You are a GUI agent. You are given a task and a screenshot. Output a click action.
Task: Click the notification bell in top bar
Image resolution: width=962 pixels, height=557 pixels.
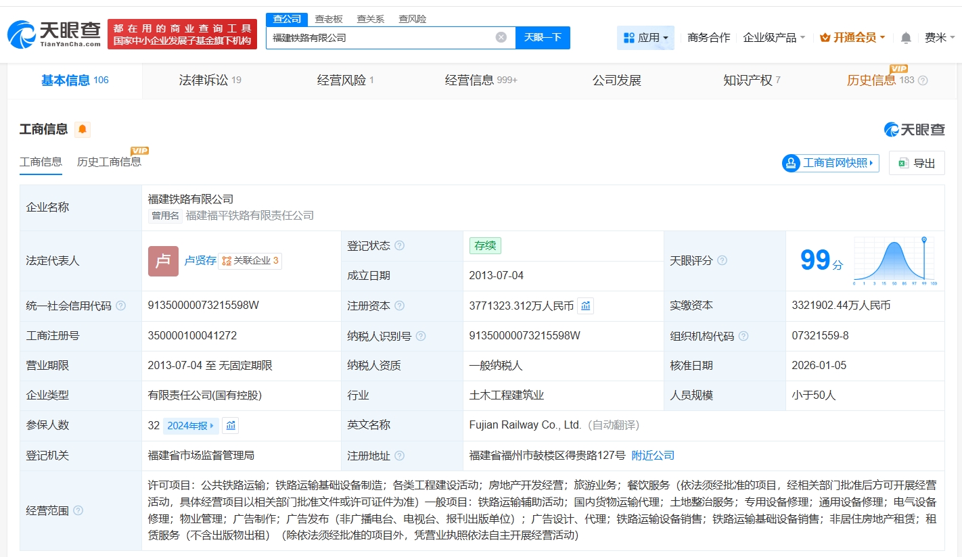906,38
